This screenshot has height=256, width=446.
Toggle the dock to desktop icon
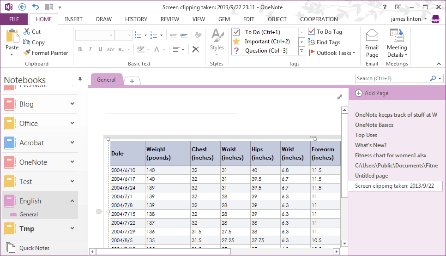[49, 7]
